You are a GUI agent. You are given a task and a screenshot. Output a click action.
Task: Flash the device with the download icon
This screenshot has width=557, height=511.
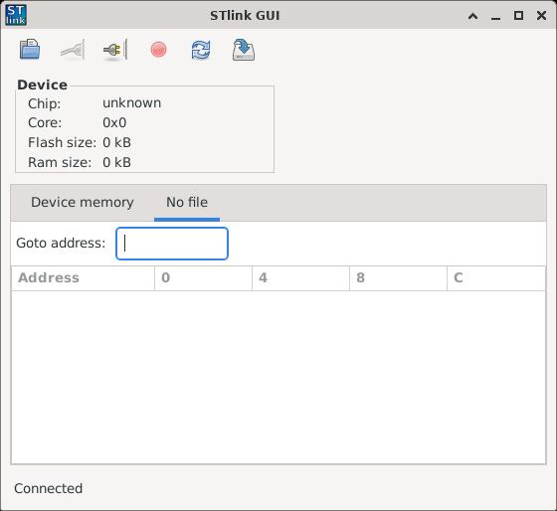[244, 50]
